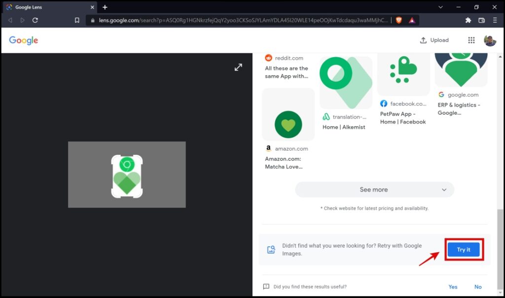Click the Facebook icon beside facebook.co...
The image size is (505, 298).
click(384, 103)
